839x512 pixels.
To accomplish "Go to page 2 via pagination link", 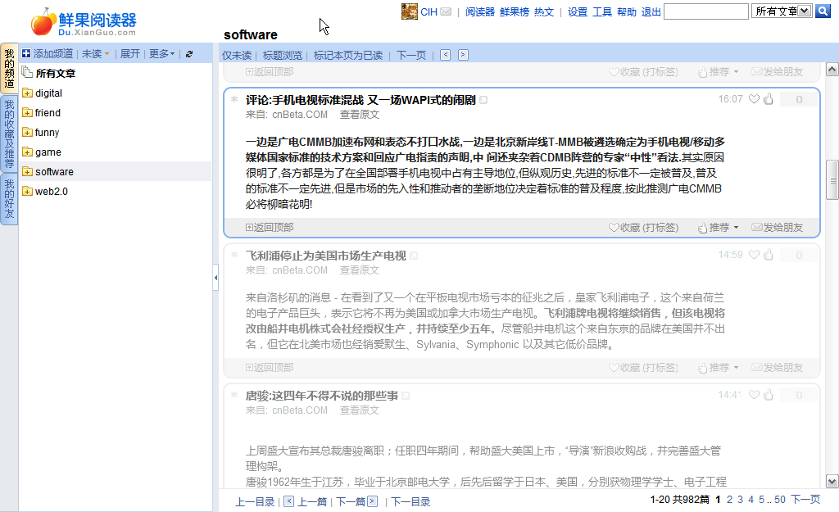I will [x=730, y=498].
